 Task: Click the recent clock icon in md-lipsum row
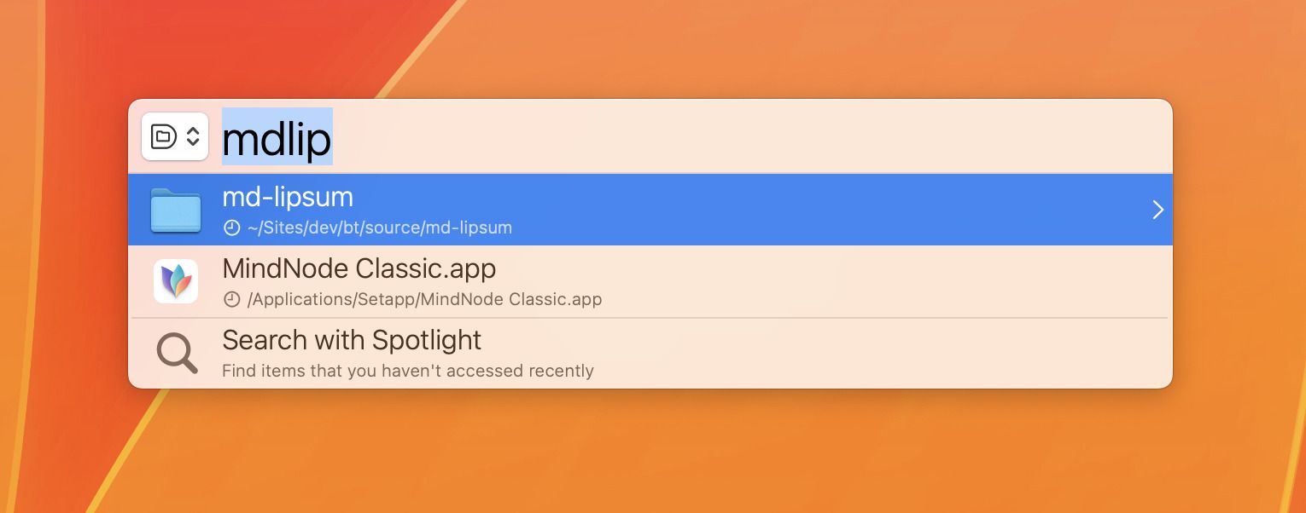tap(230, 228)
